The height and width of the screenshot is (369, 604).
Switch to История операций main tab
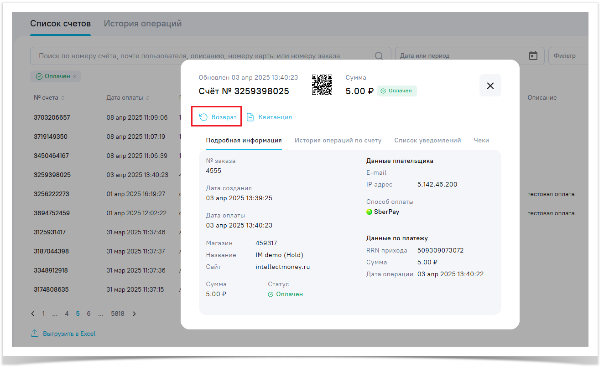click(142, 24)
